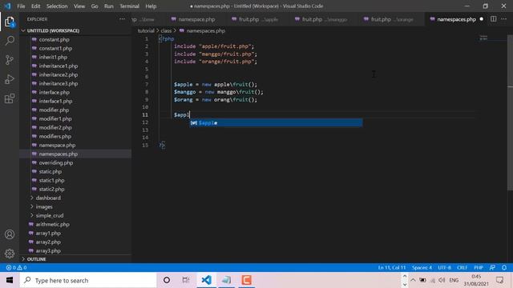Click the orange app icon on taskbar
The image size is (513, 288).
(x=246, y=280)
